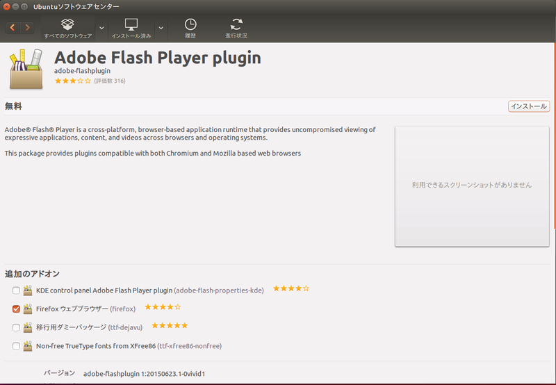Go back with the left arrow button
This screenshot has width=556, height=385.
13,27
